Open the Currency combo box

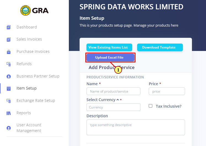[113, 107]
